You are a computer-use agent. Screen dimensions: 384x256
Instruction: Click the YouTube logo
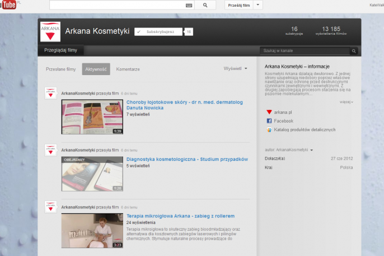(8, 5)
